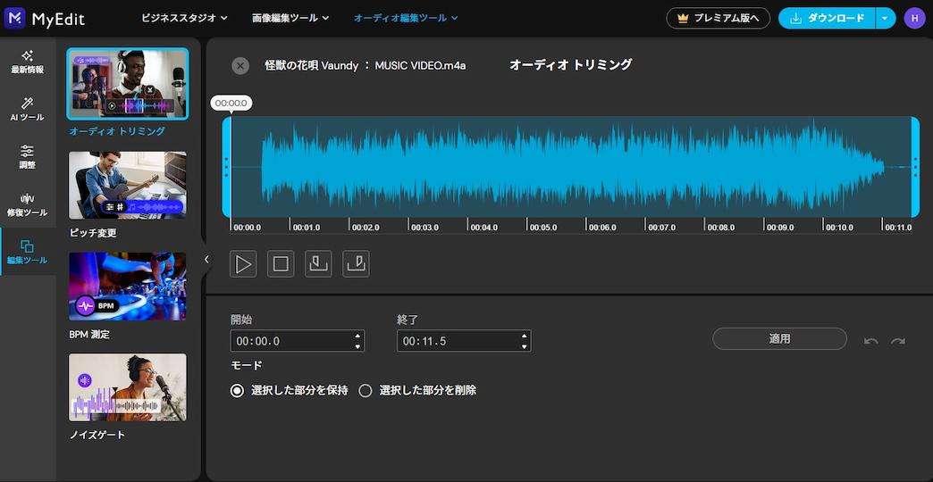Collapse the tool panel with arrow
This screenshot has height=482, width=933.
point(206,259)
